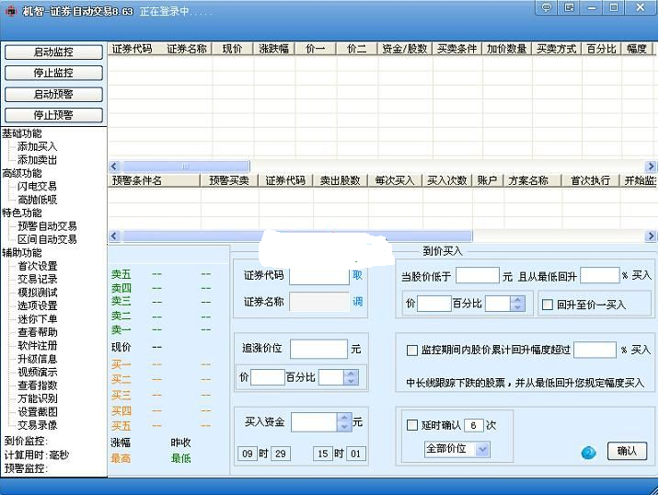
Task: Click the 追涨价位 input field
Action: [318, 350]
